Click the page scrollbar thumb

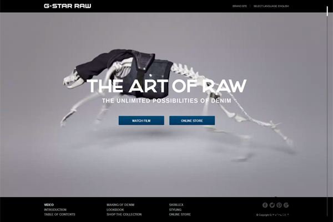click(327, 11)
